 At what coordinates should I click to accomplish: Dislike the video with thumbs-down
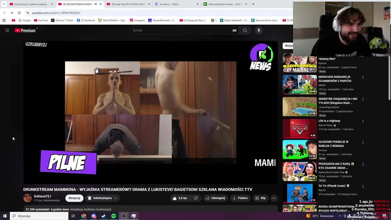(196, 198)
